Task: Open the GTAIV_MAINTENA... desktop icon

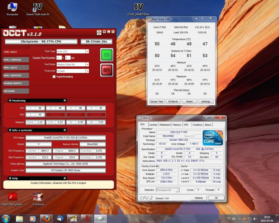Action: click(x=139, y=9)
